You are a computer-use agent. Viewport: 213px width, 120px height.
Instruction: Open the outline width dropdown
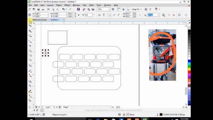[158, 15]
